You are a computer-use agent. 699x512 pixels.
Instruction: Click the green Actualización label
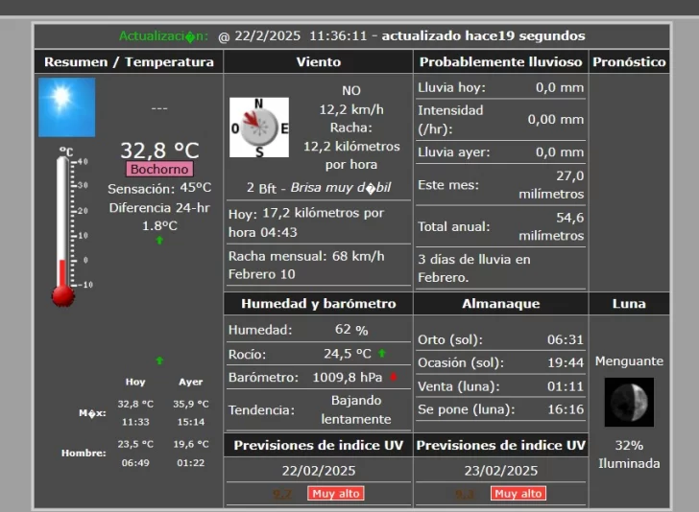click(x=163, y=36)
